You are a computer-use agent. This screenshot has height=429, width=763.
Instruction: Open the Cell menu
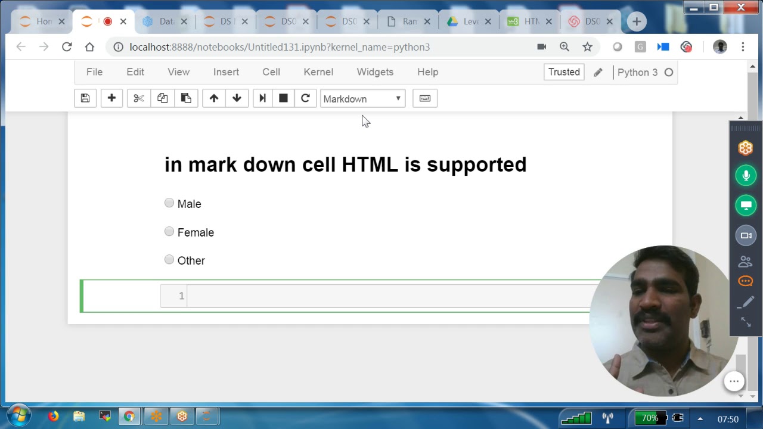click(x=271, y=72)
